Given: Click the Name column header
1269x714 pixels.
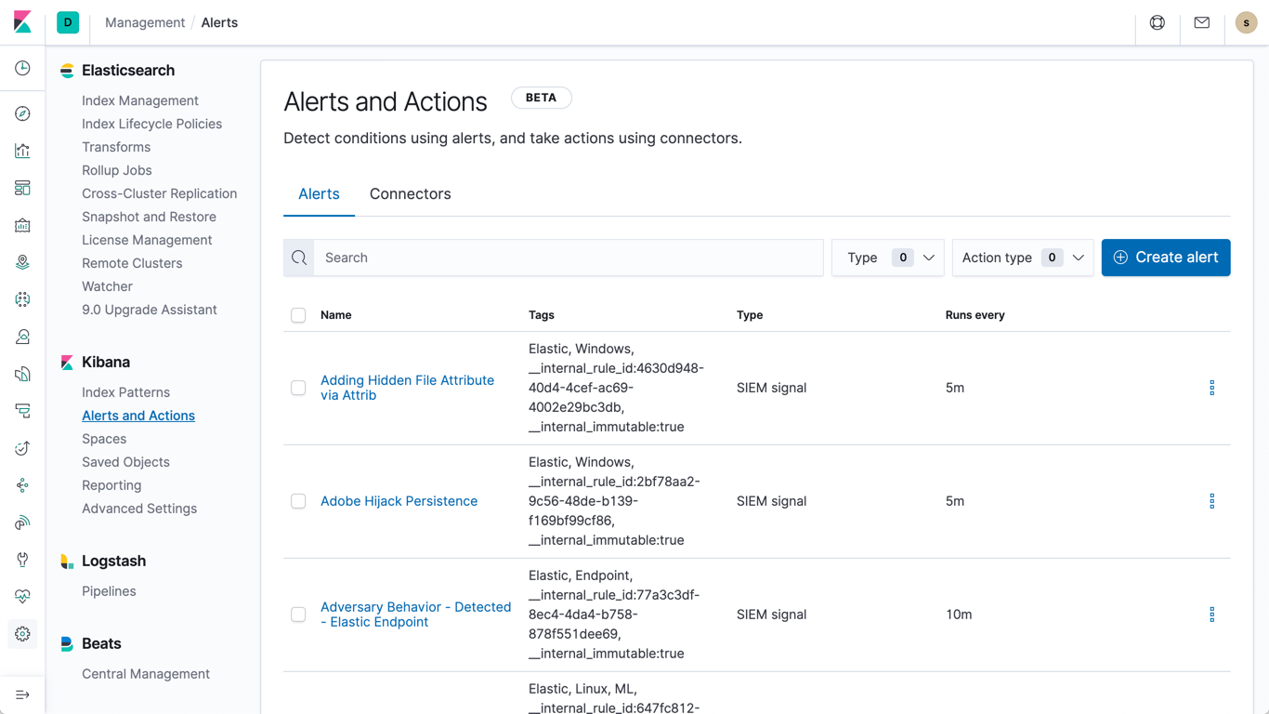Looking at the screenshot, I should click(335, 315).
